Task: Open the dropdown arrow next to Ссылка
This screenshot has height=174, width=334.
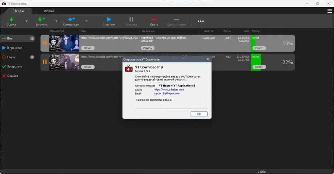Action: [x=27, y=21]
